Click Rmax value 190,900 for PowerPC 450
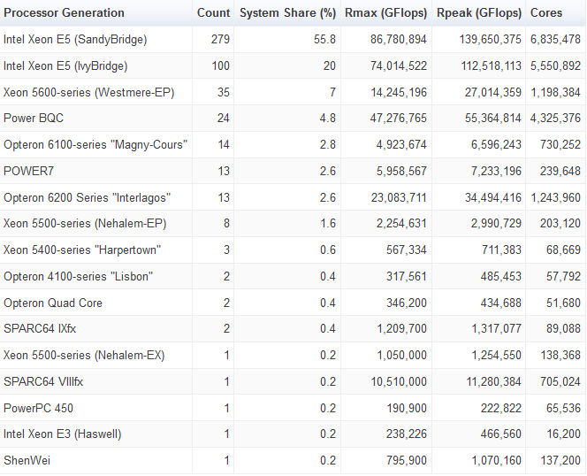The width and height of the screenshot is (587, 476). [407, 408]
